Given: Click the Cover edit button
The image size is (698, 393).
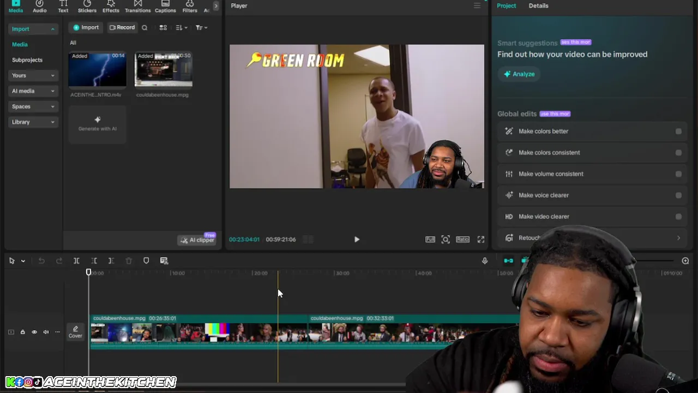Looking at the screenshot, I should pyautogui.click(x=75, y=332).
